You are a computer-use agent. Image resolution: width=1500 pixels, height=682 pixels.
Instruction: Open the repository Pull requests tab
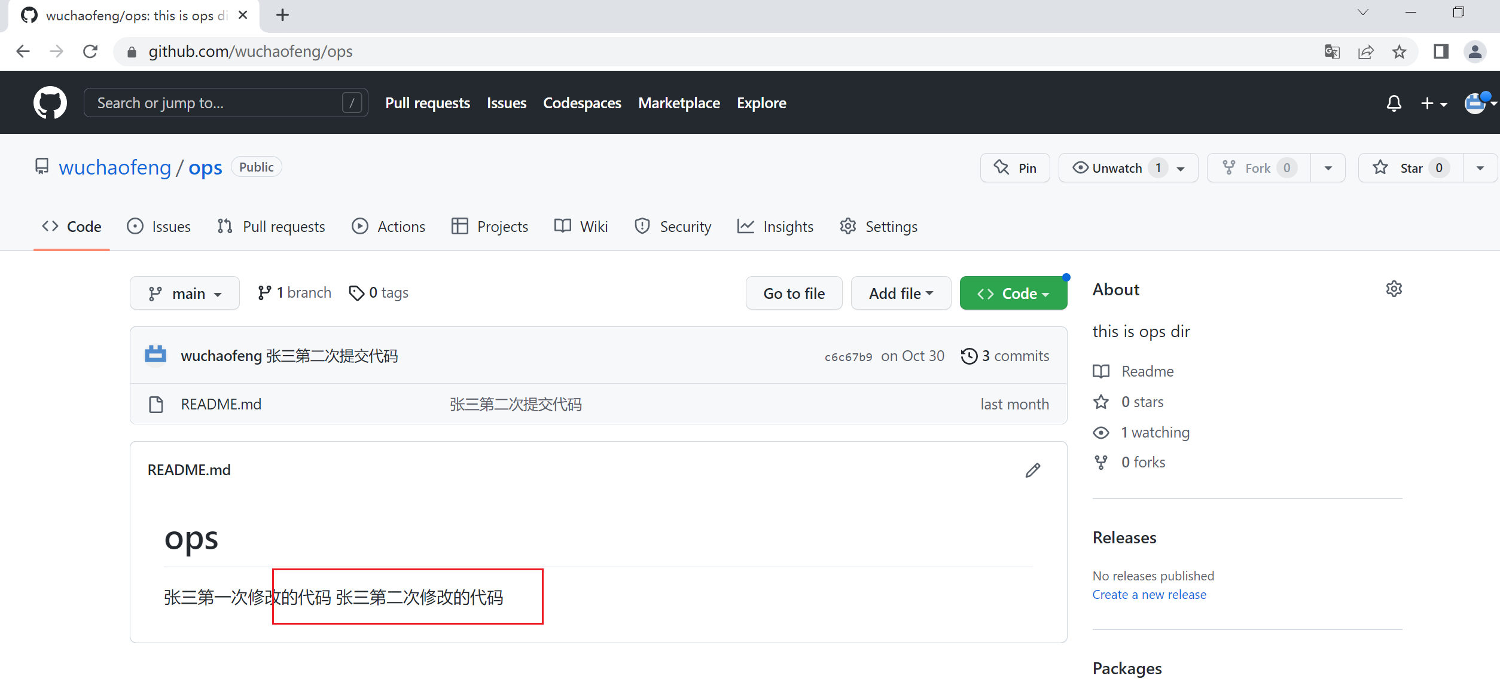(272, 227)
